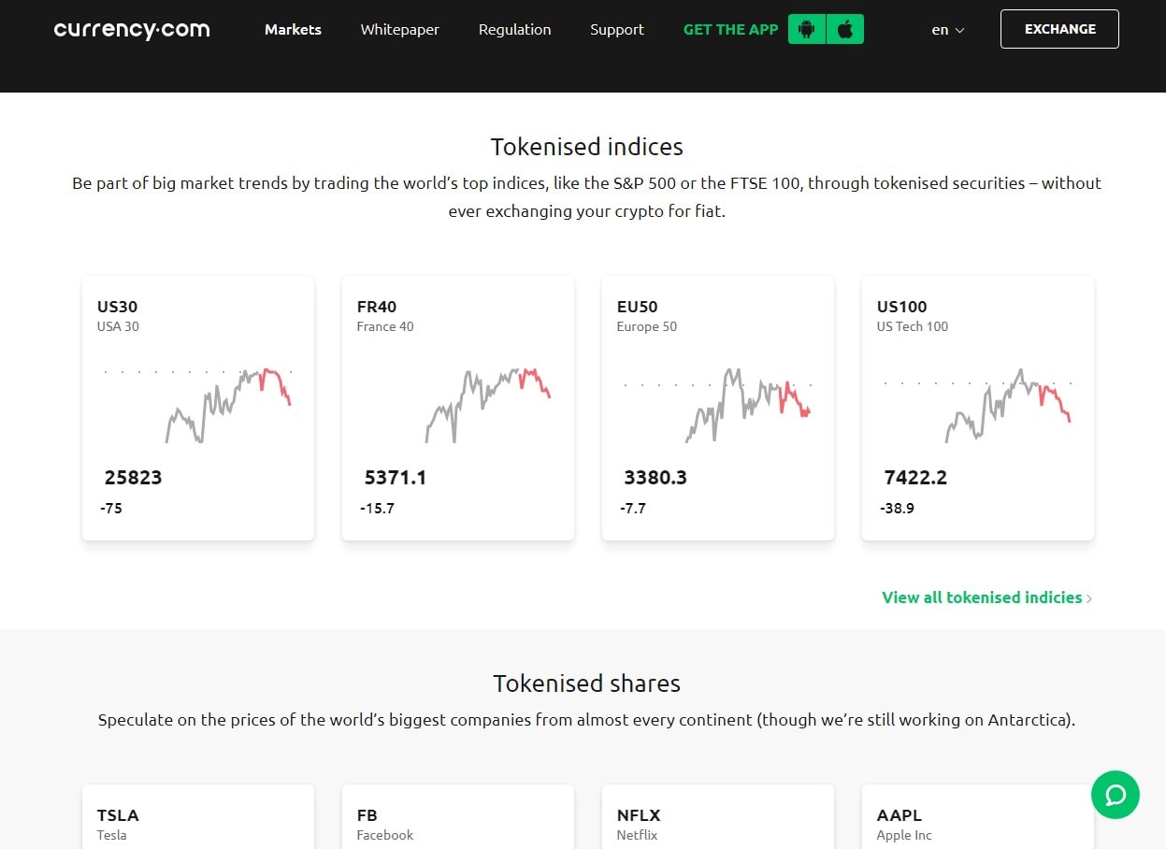Image resolution: width=1166 pixels, height=849 pixels.
Task: Click the currency.com logo
Action: click(x=132, y=29)
